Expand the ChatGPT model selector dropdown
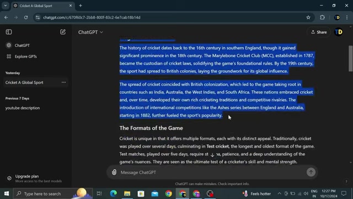 90,32
